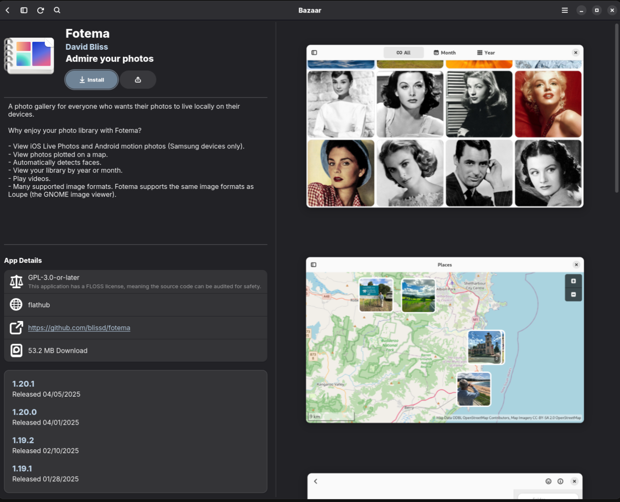Click the map zoom-in plus button
This screenshot has width=620, height=502.
(x=574, y=281)
